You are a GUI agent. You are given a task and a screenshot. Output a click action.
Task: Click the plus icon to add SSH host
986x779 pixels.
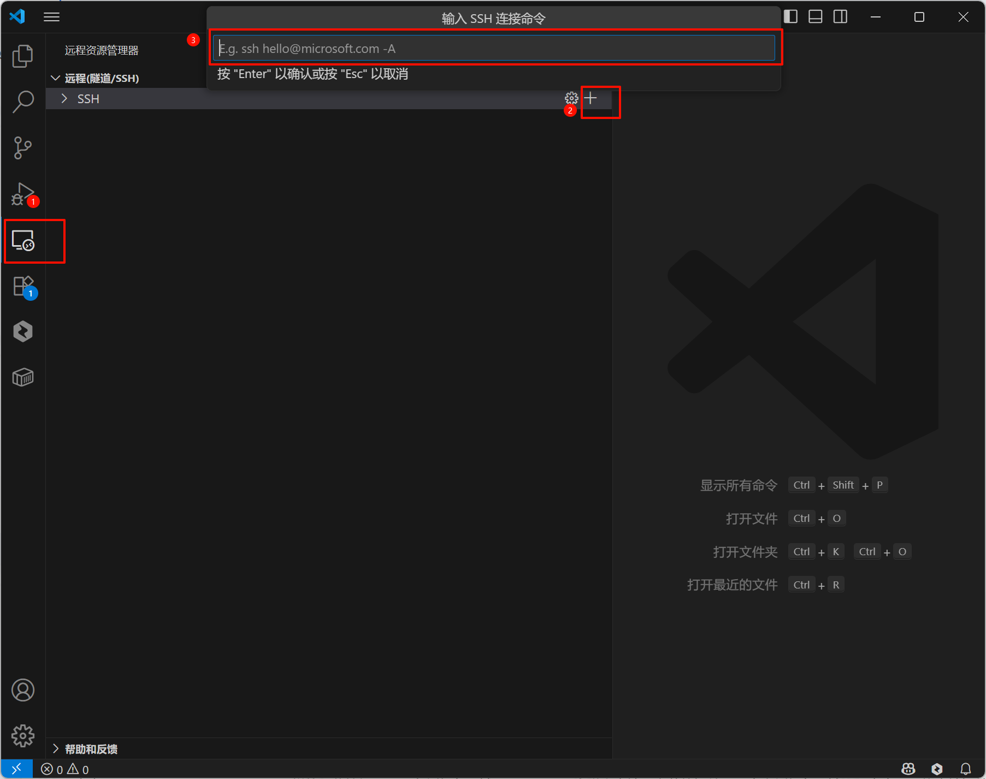pos(591,98)
